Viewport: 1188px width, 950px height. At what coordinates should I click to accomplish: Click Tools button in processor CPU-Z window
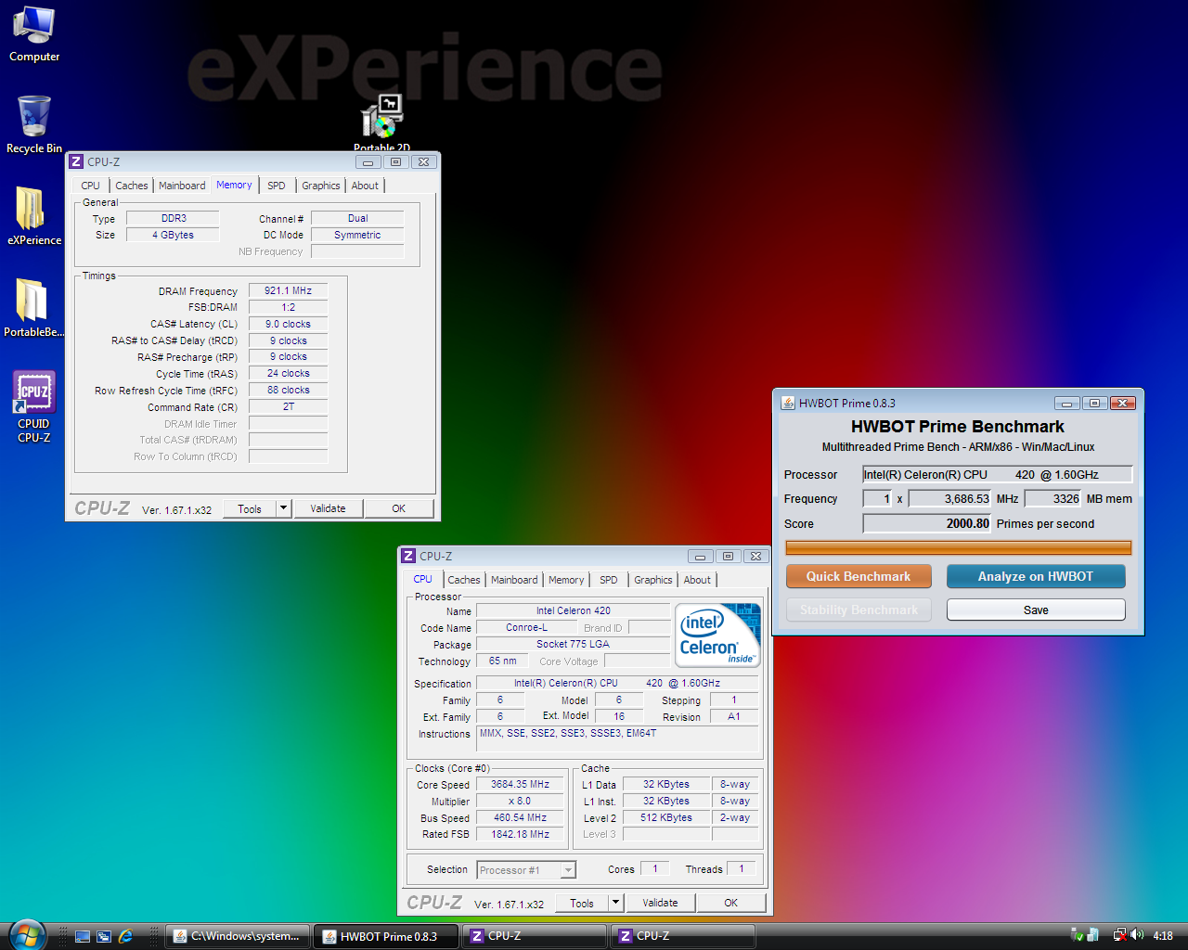[582, 903]
